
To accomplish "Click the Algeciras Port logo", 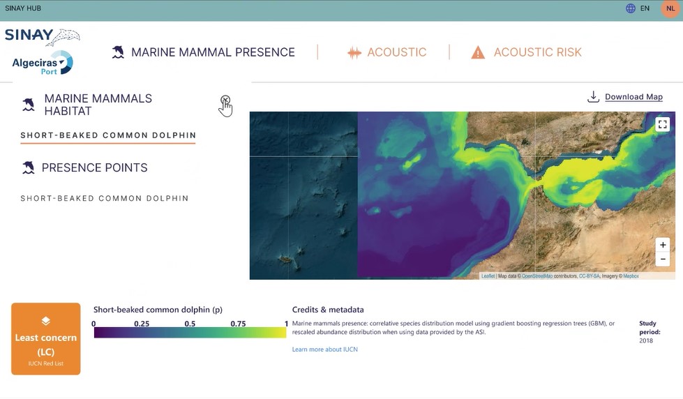I will (42, 63).
